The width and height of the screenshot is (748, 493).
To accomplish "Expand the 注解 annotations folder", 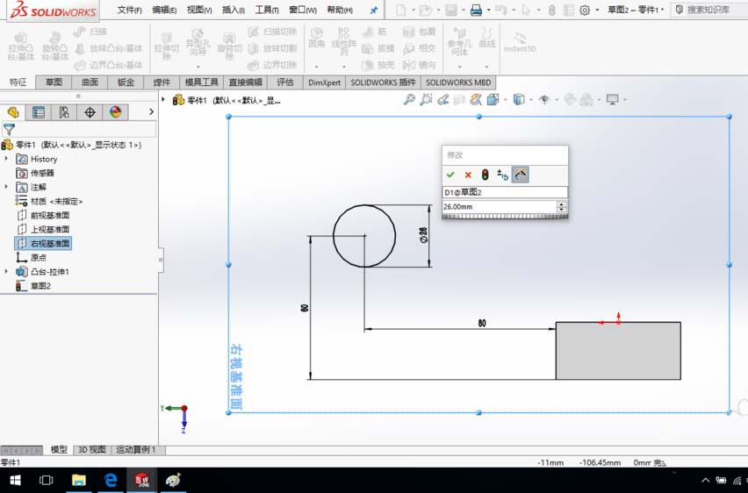I will (8, 187).
